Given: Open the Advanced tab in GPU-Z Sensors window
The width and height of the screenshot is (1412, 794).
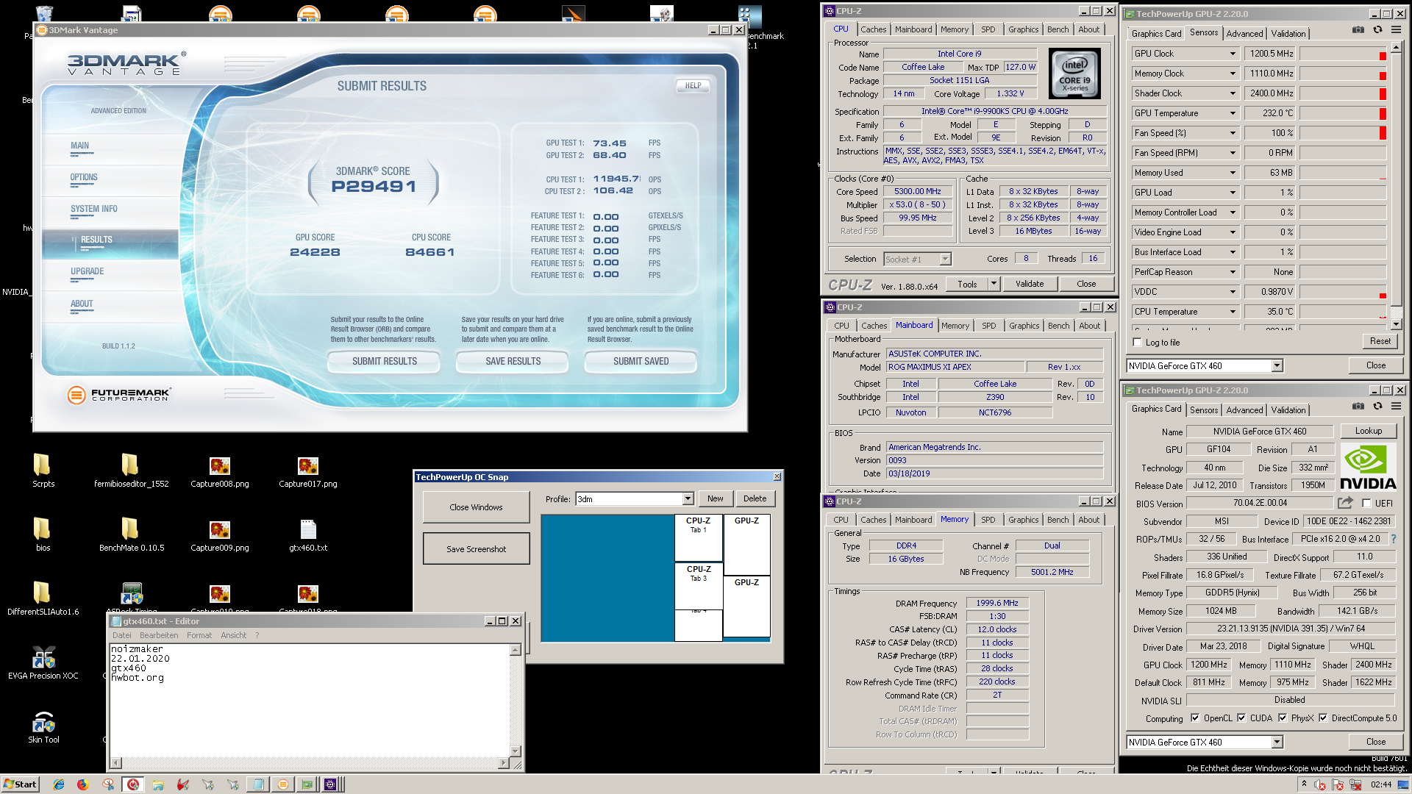Looking at the screenshot, I should [x=1244, y=34].
